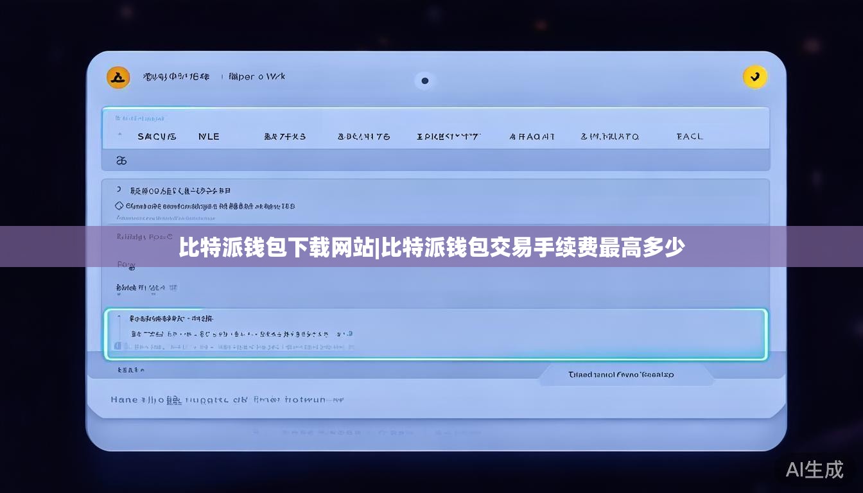
Task: Click the swirl icon below the SACUIE tab
Action: coord(121,160)
